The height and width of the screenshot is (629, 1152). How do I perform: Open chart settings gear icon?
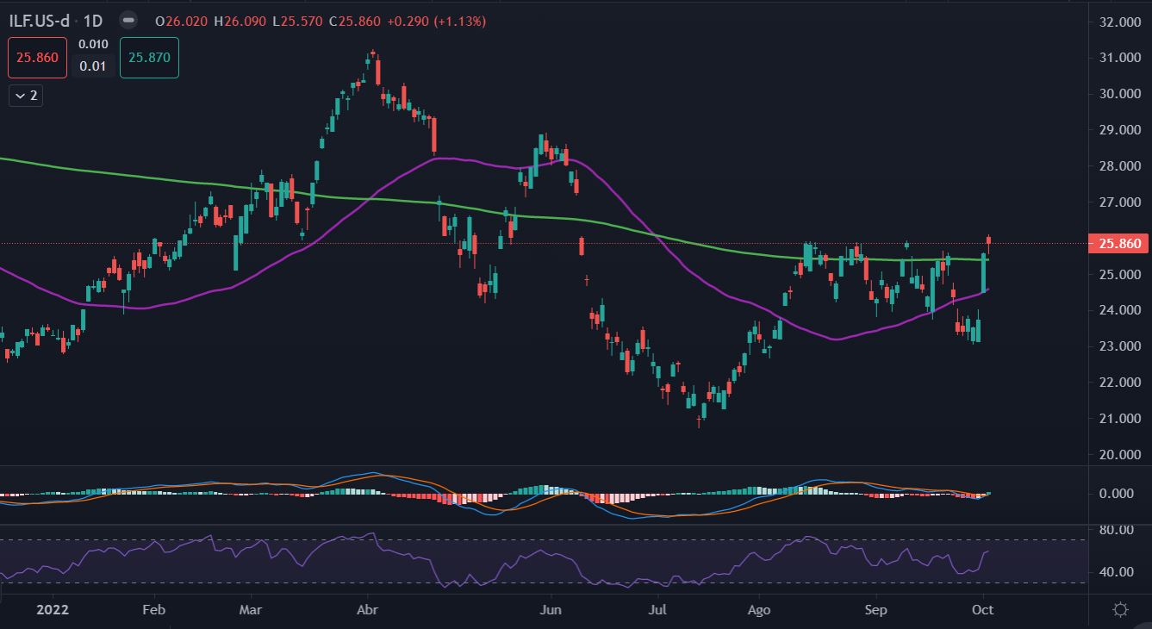[x=1120, y=610]
